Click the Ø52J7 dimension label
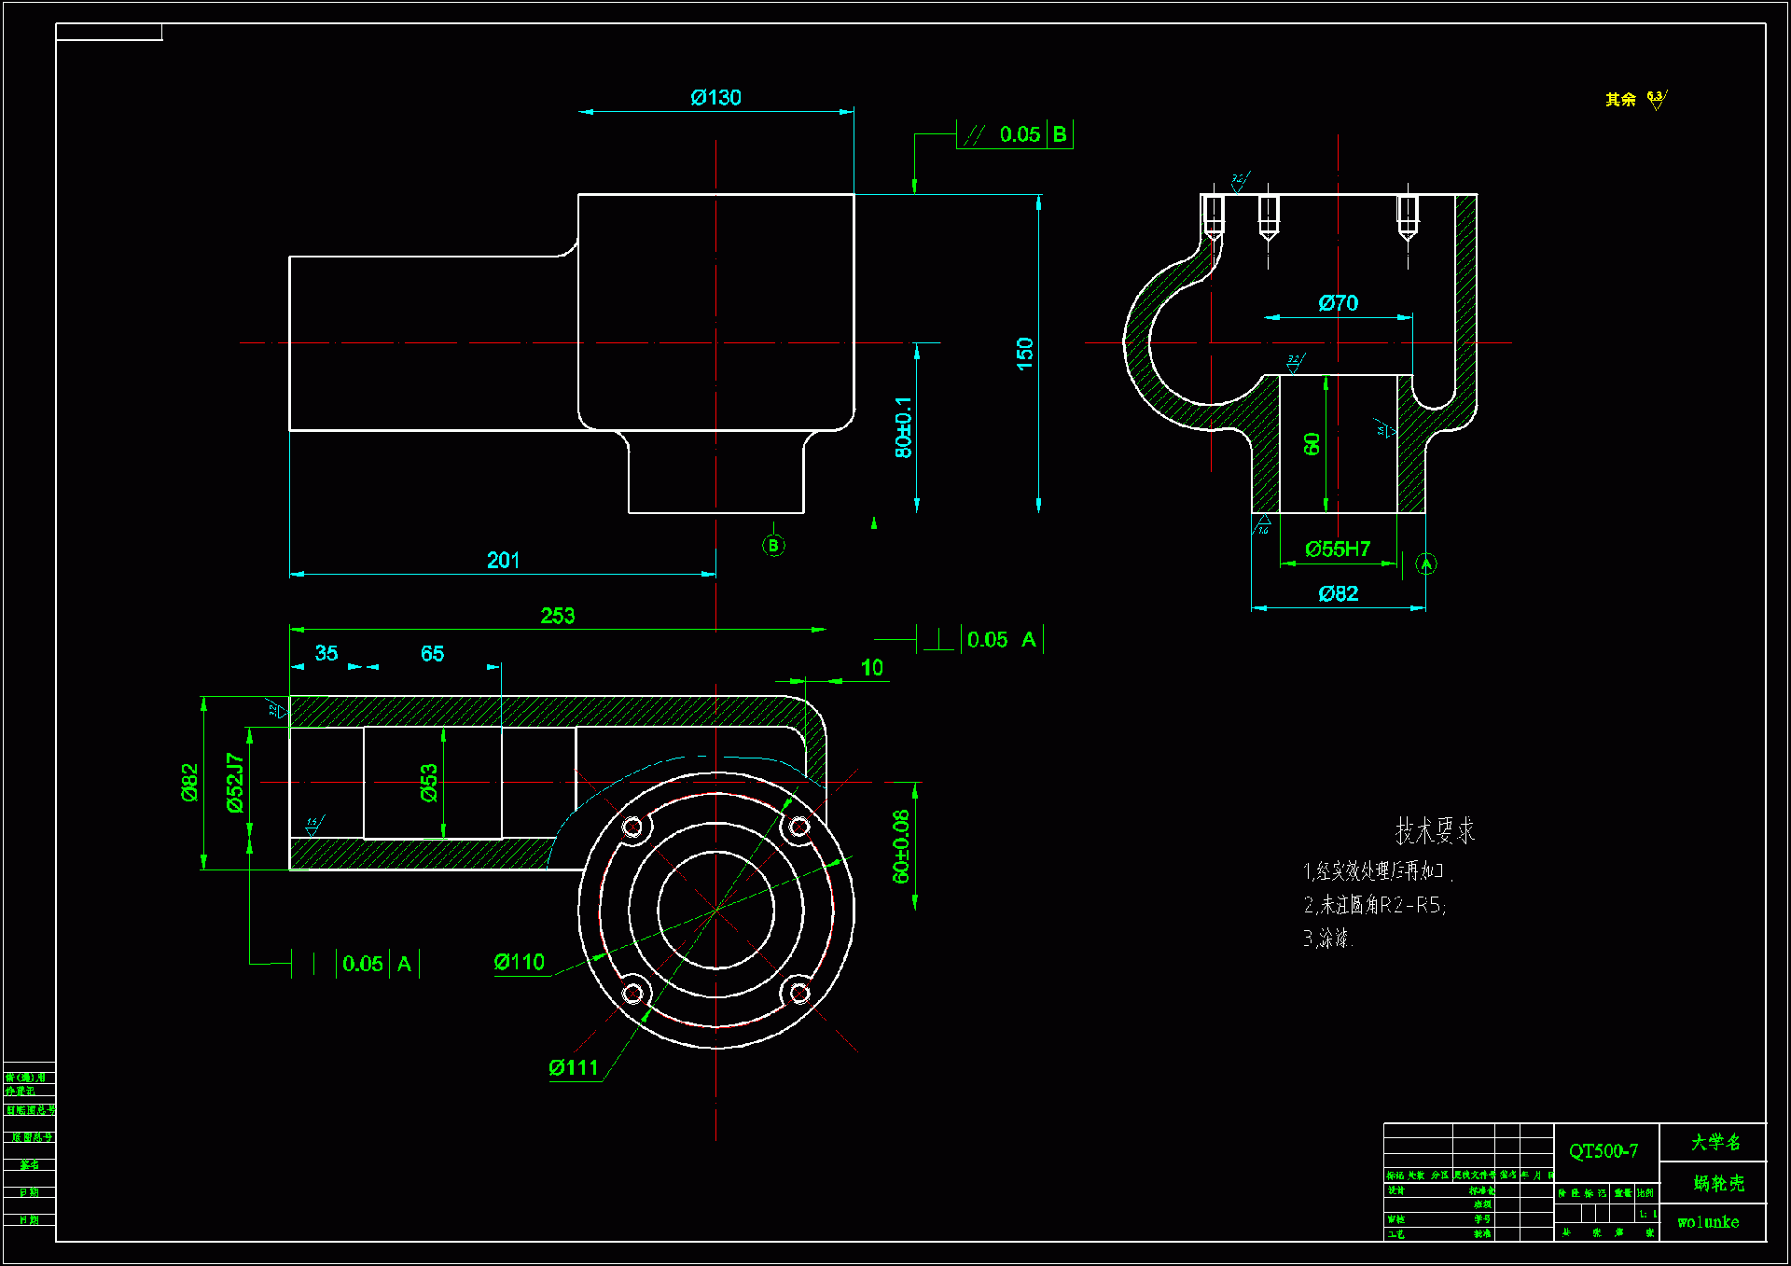1791x1266 pixels. [234, 782]
